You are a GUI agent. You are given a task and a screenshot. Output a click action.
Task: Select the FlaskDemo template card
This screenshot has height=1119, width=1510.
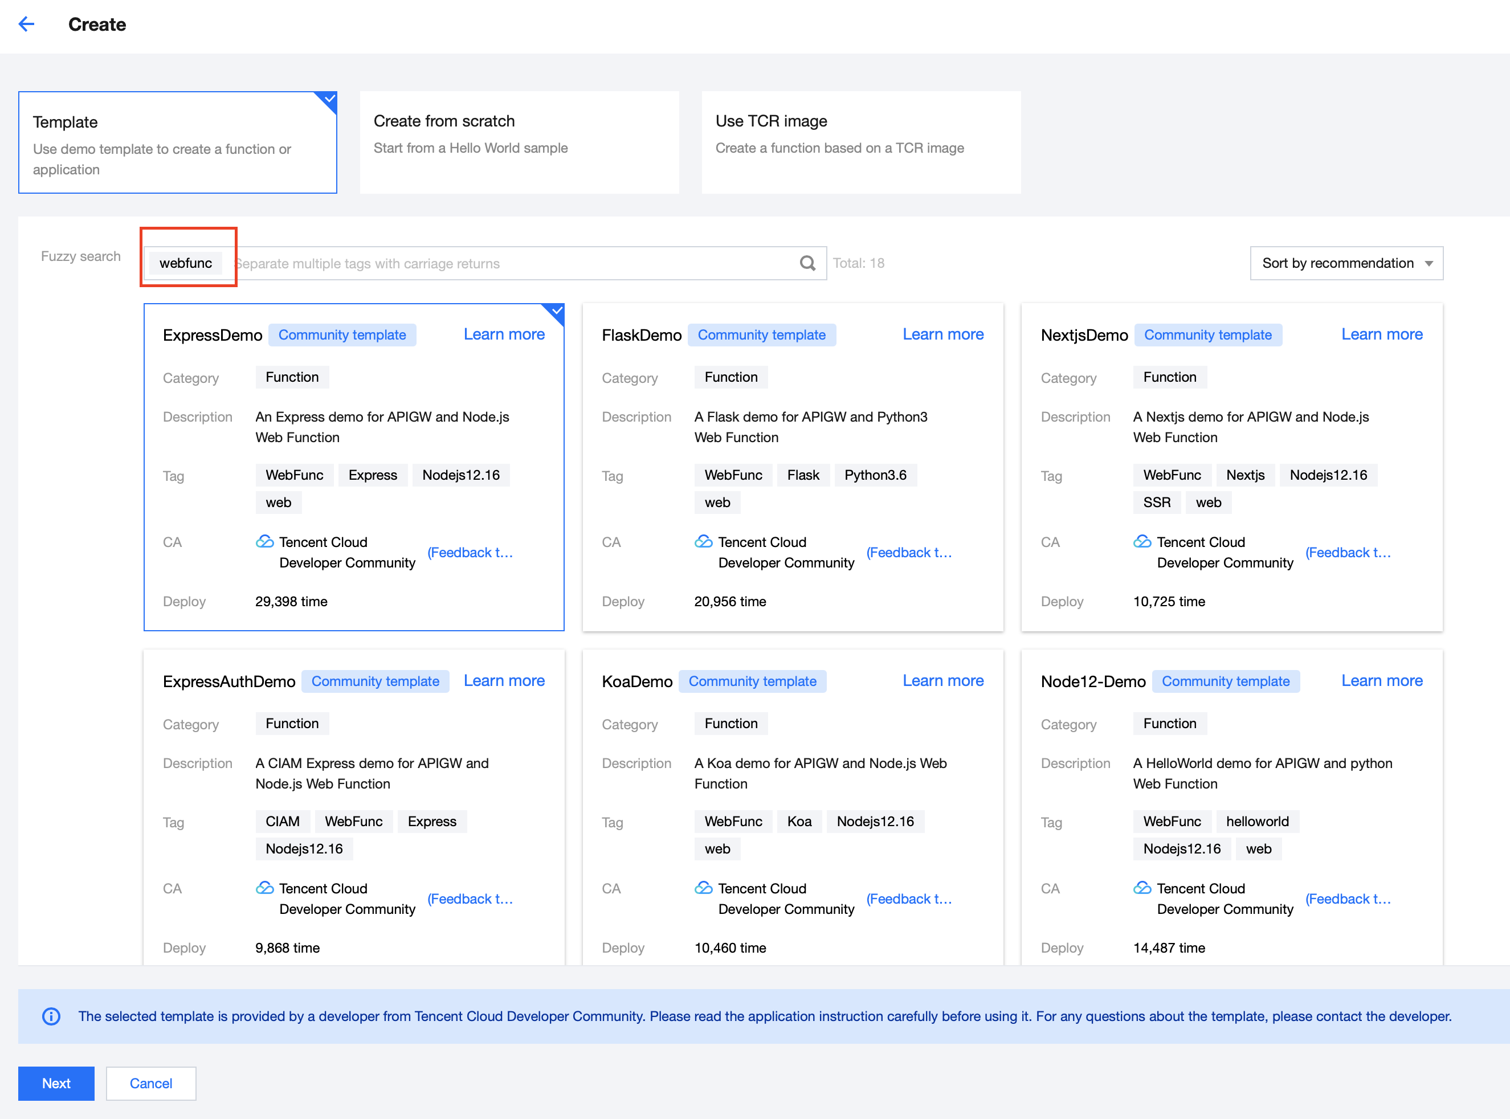tap(792, 467)
